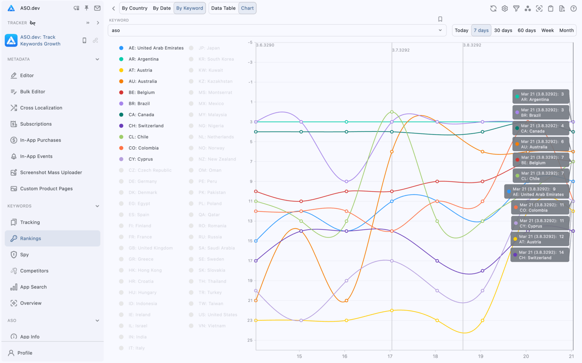Open the keyword dropdown showing 'aso'
This screenshot has width=582, height=363.
point(440,30)
